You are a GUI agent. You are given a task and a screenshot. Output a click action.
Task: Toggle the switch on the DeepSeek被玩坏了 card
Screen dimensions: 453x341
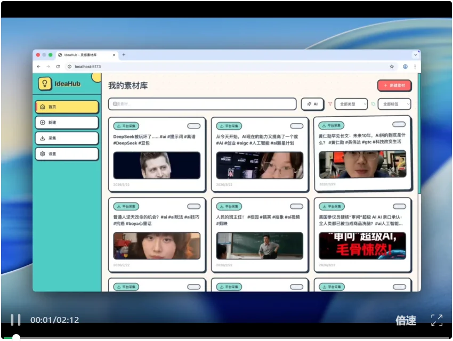pyautogui.click(x=194, y=126)
